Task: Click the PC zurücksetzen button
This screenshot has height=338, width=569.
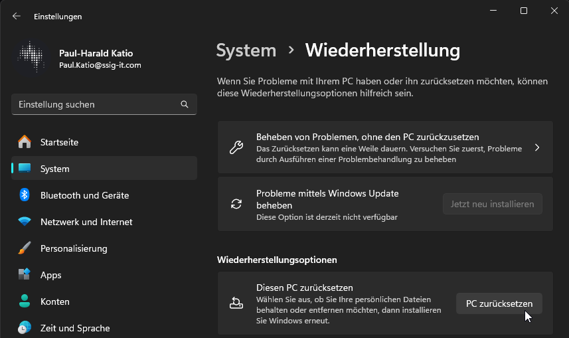Action: click(x=499, y=303)
